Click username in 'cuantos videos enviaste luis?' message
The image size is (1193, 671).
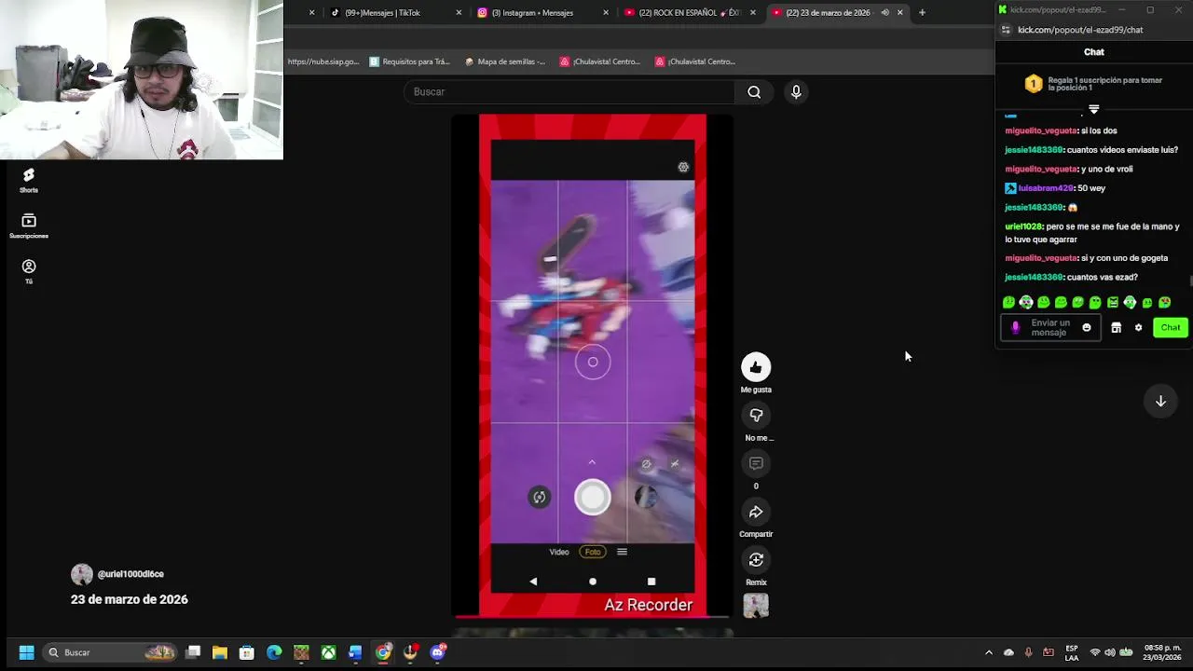click(x=1034, y=150)
